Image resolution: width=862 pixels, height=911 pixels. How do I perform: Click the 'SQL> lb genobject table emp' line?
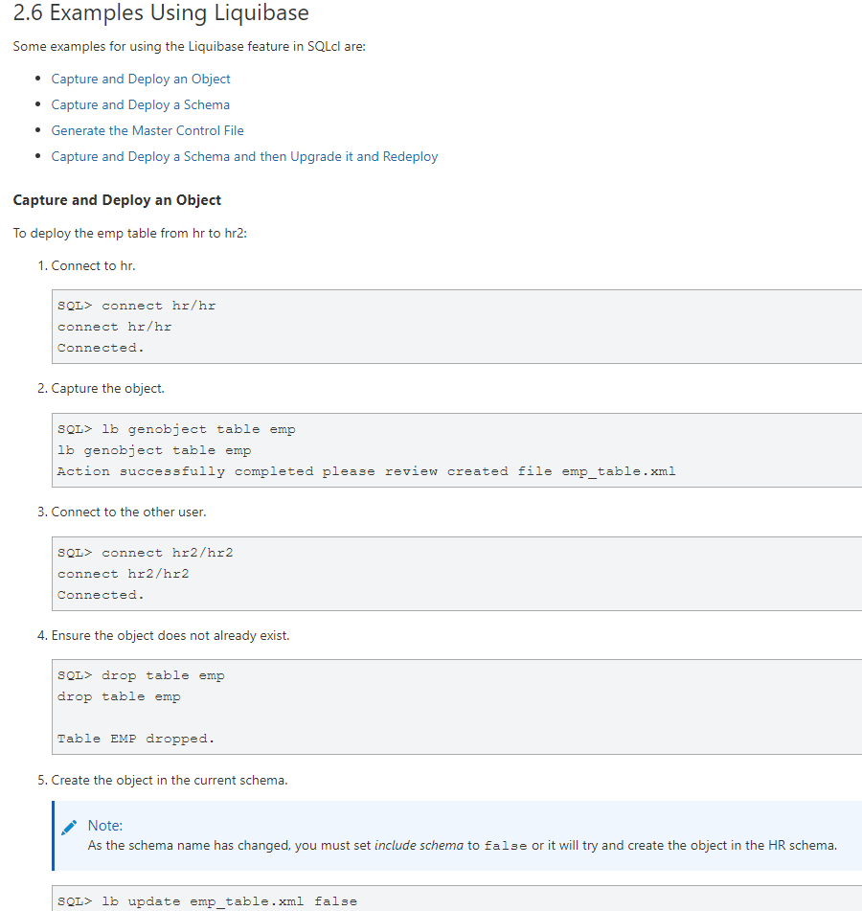(176, 429)
